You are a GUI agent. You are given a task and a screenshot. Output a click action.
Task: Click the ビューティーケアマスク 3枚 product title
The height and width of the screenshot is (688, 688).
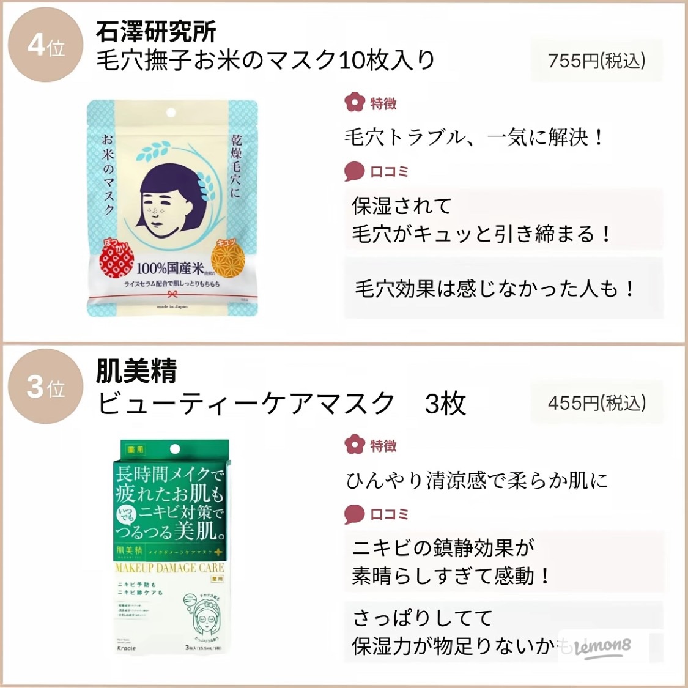click(x=281, y=403)
